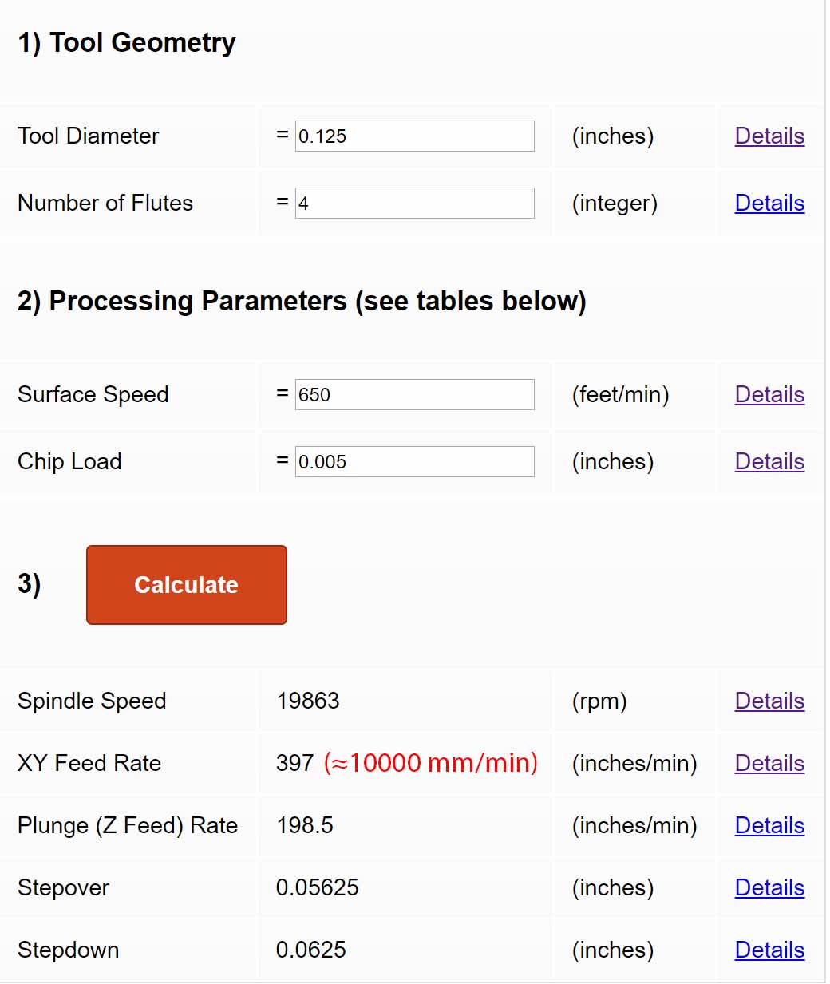Select the Surface Speed input field
This screenshot has height=984, width=830.
415,395
